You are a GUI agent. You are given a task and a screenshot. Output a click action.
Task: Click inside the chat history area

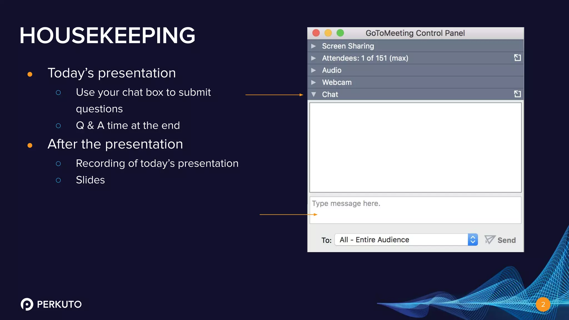tap(415, 147)
